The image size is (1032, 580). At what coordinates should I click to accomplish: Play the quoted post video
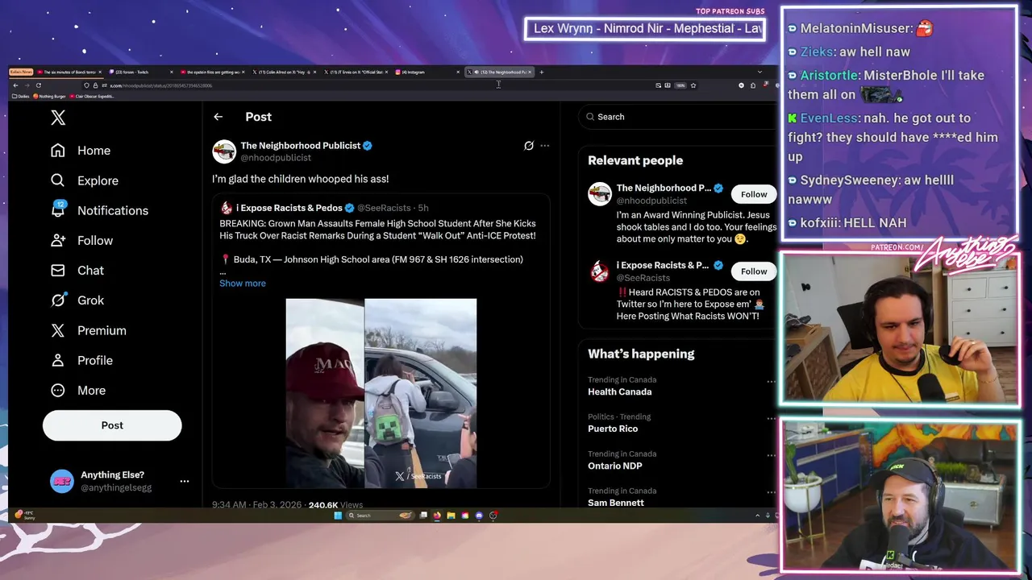(381, 393)
